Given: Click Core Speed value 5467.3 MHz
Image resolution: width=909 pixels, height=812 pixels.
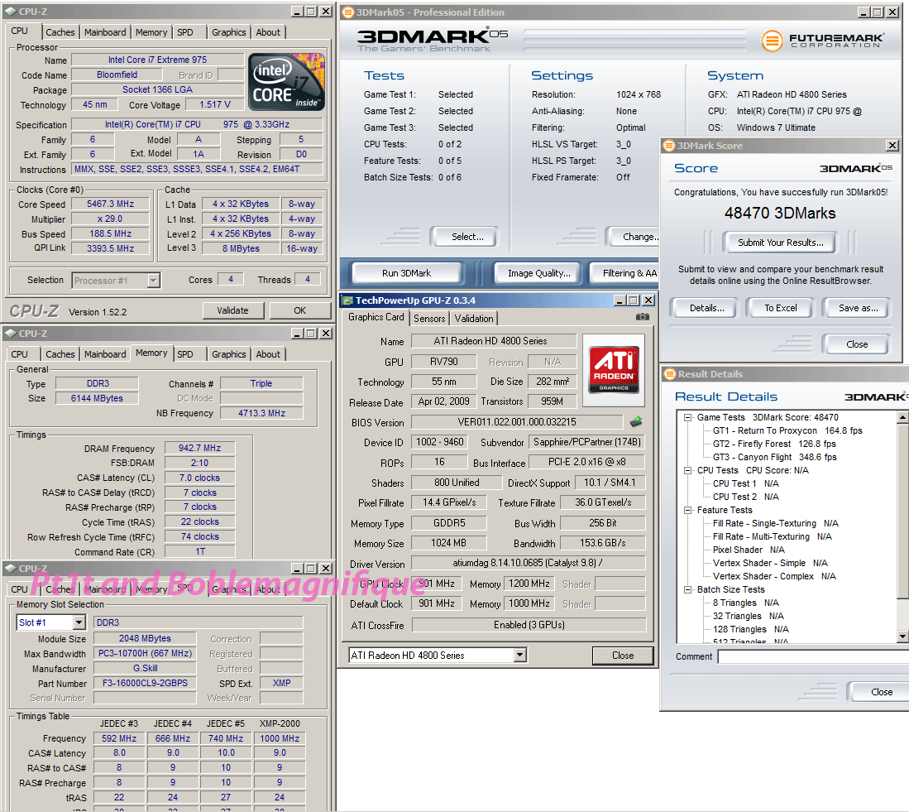Looking at the screenshot, I should coord(110,204).
